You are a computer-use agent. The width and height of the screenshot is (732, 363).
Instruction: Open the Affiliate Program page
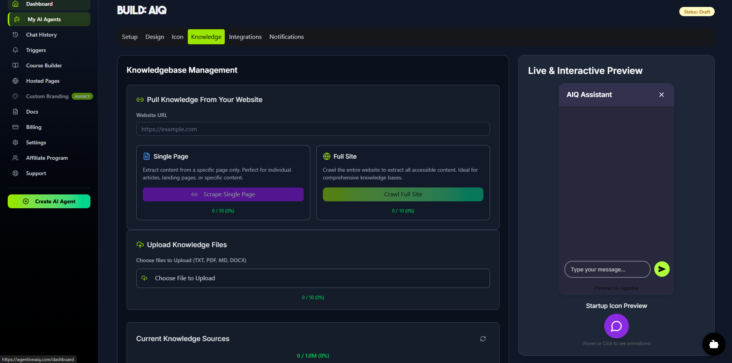click(47, 158)
